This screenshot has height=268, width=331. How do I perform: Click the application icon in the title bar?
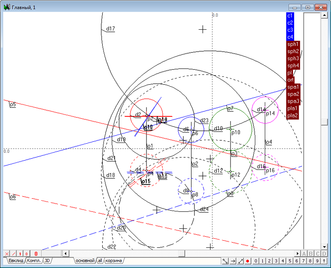[7, 7]
